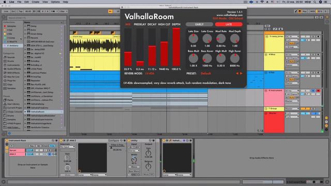This screenshot has height=186, width=331.
Task: Select the ANA 2 chain in the rack
Action: pos(17,154)
